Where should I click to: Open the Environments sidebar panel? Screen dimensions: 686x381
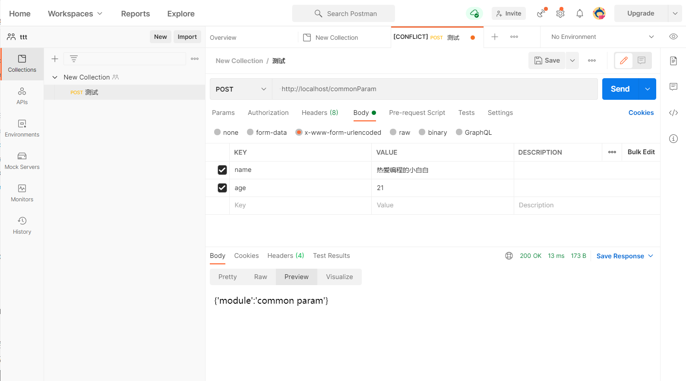pos(22,129)
